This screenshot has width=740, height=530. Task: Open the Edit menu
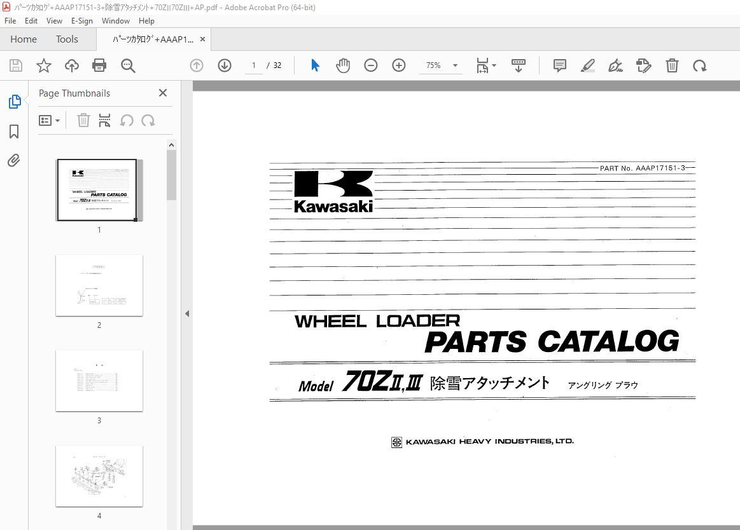pos(31,21)
